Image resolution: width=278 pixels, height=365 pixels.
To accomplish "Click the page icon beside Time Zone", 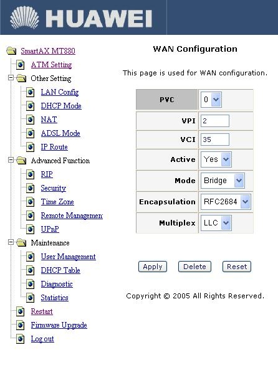I will (x=30, y=202).
